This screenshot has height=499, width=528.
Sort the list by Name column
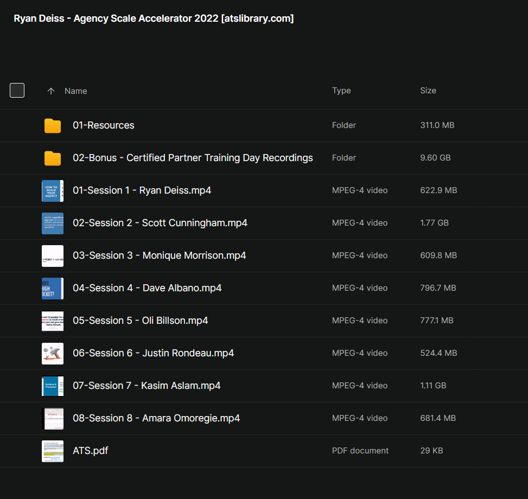[76, 91]
